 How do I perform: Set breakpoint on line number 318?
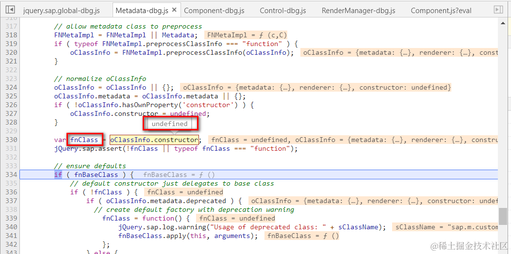pyautogui.click(x=12, y=35)
